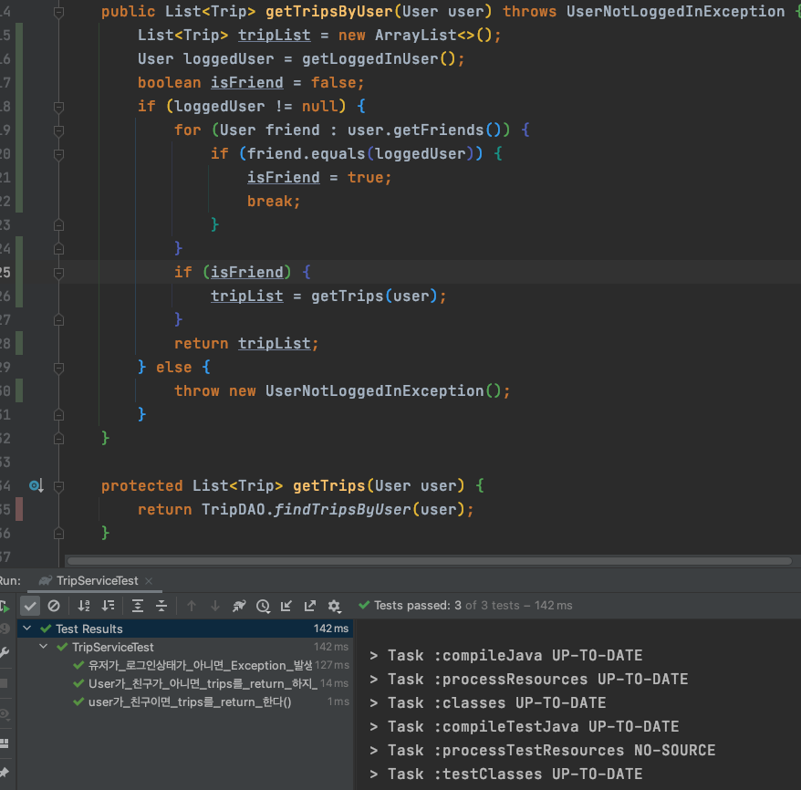Click 'tripList = getTrips(user);' line
The width and height of the screenshot is (801, 790).
point(328,296)
